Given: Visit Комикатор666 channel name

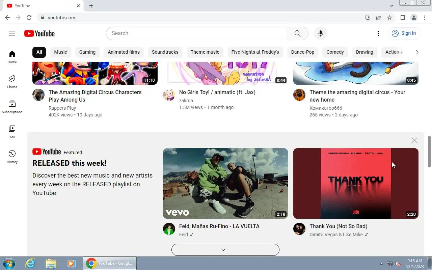Looking at the screenshot, I should tap(326, 108).
